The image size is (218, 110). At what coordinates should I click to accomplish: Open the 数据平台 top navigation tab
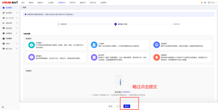[83, 2]
